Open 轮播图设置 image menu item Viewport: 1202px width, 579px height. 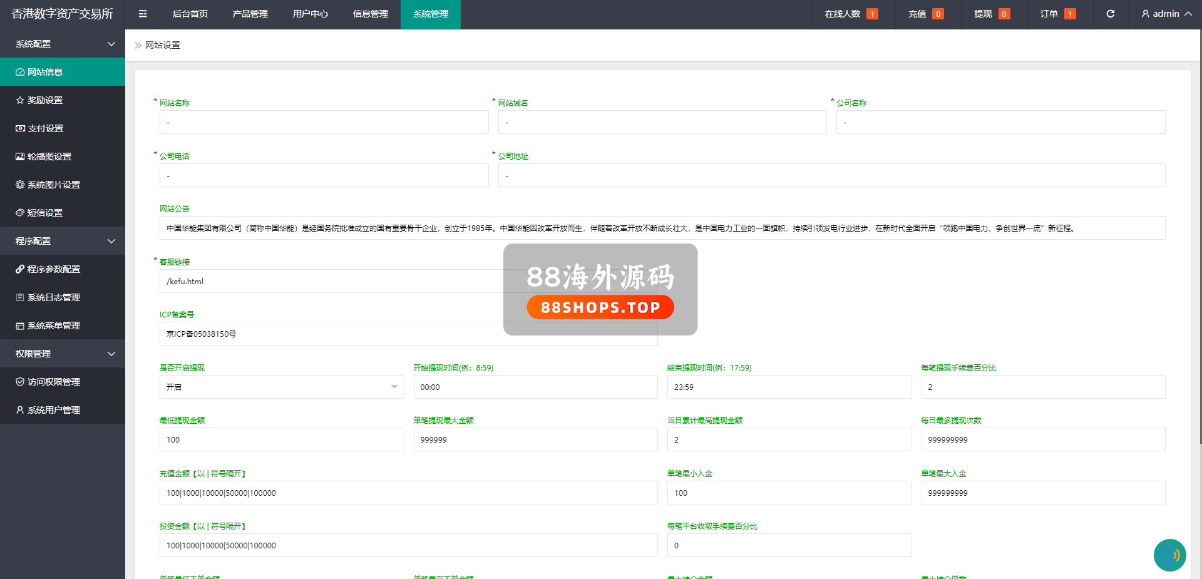[49, 156]
